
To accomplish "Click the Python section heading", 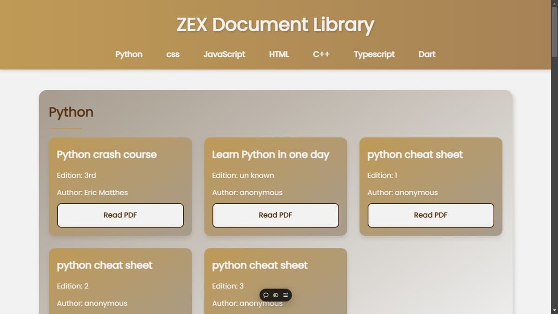I will tap(71, 112).
